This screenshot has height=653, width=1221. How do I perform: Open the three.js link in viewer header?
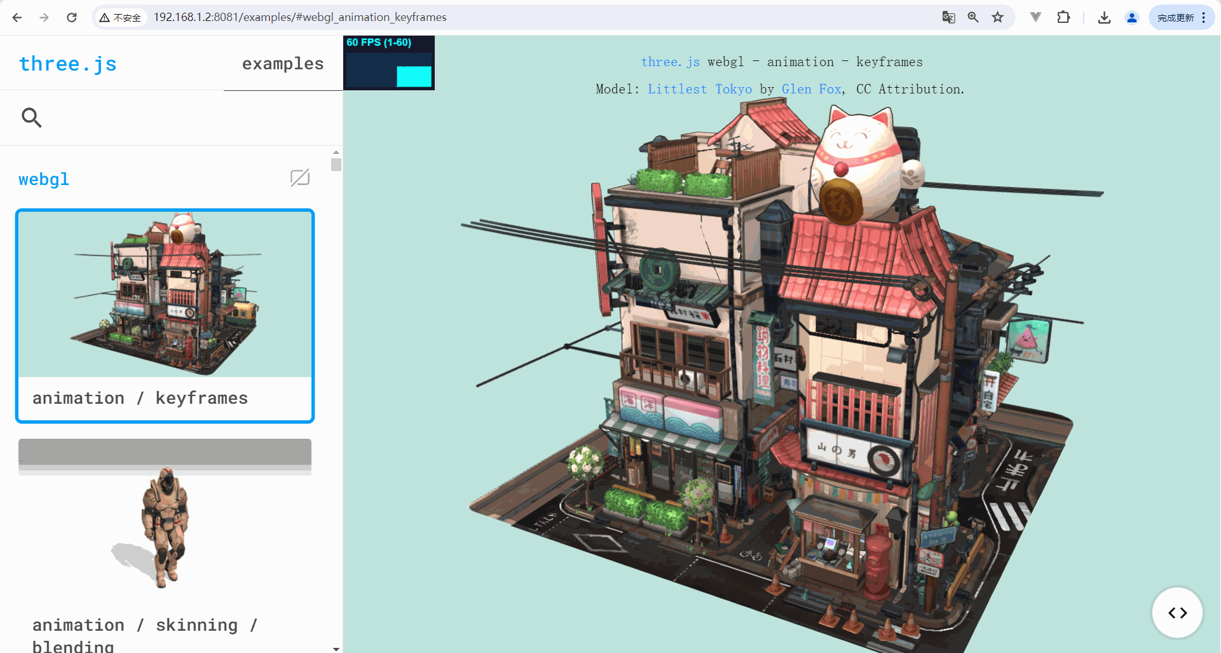click(671, 62)
